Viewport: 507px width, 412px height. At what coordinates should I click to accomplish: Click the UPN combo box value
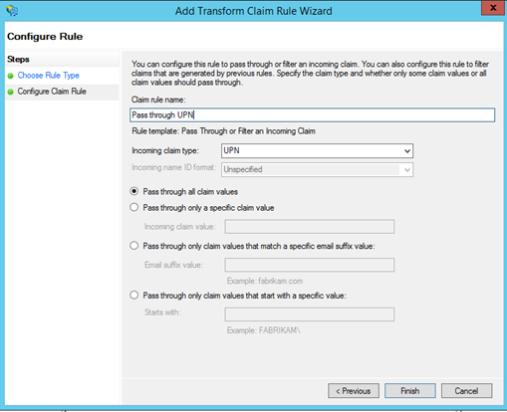pos(317,150)
